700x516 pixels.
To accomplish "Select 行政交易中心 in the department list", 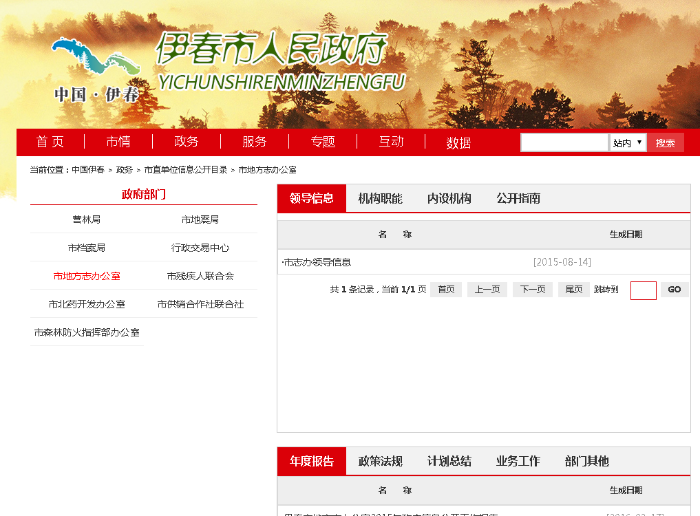I will 200,248.
